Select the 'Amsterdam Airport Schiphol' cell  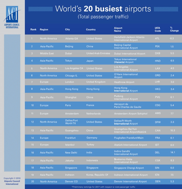(x=131, y=114)
